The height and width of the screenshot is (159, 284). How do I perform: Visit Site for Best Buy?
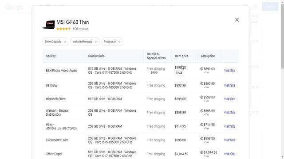tap(229, 85)
